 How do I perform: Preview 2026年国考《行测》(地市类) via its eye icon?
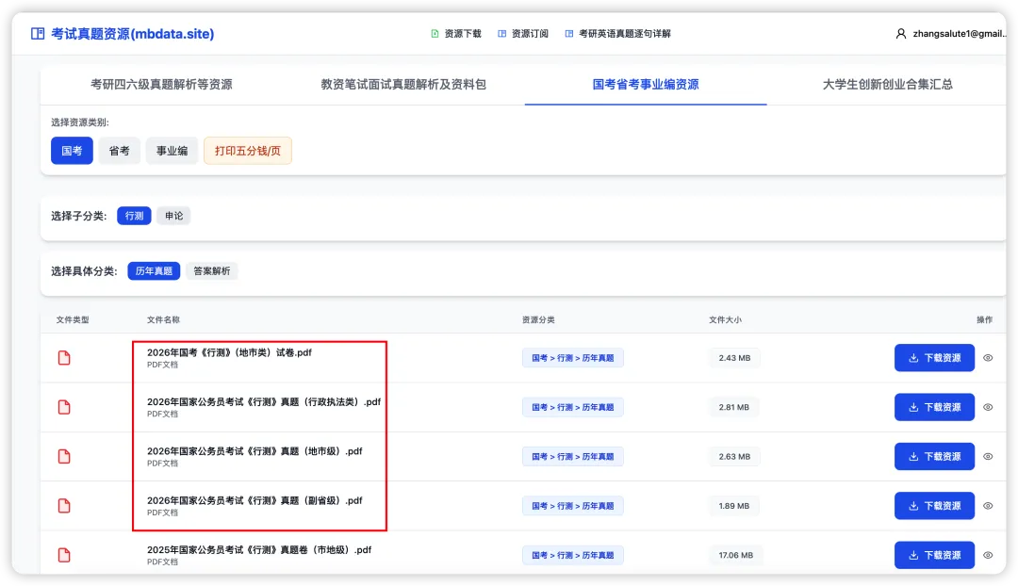tap(988, 358)
